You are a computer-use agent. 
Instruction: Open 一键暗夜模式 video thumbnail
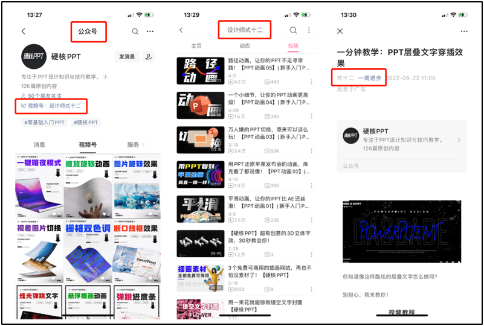click(x=39, y=187)
